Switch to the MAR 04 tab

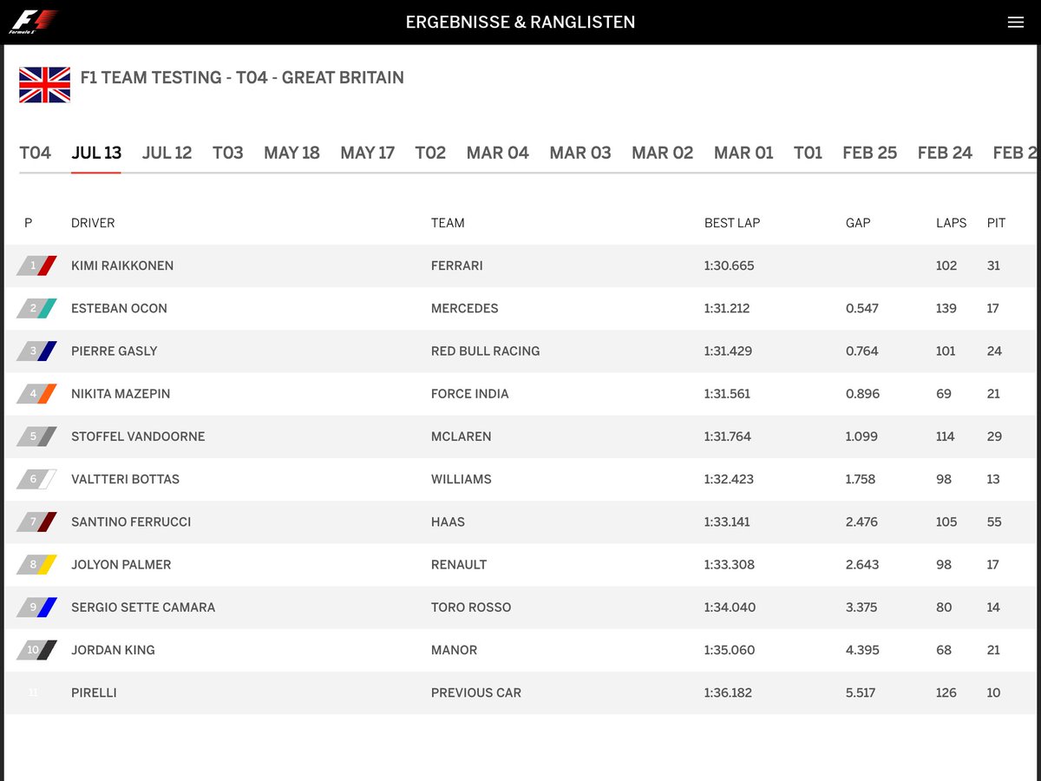point(497,153)
